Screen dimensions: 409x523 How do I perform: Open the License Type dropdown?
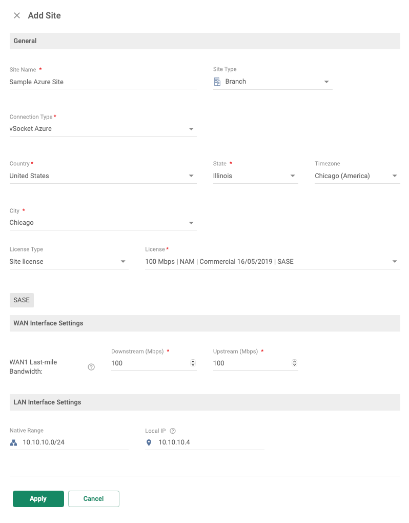coord(123,261)
